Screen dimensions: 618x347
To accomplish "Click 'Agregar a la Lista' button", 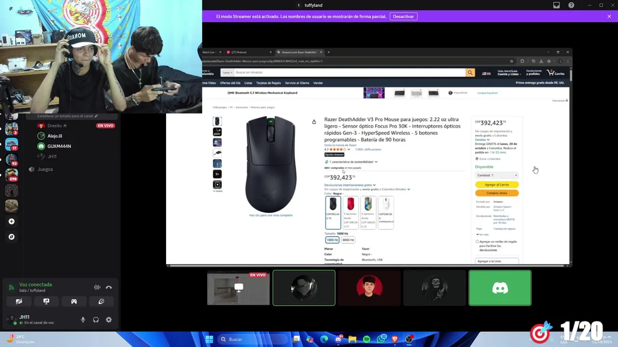I will (x=497, y=261).
